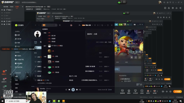184x103 pixels.
Task: Click the orange 关闭直播 button in outer window
Action: pos(177,92)
